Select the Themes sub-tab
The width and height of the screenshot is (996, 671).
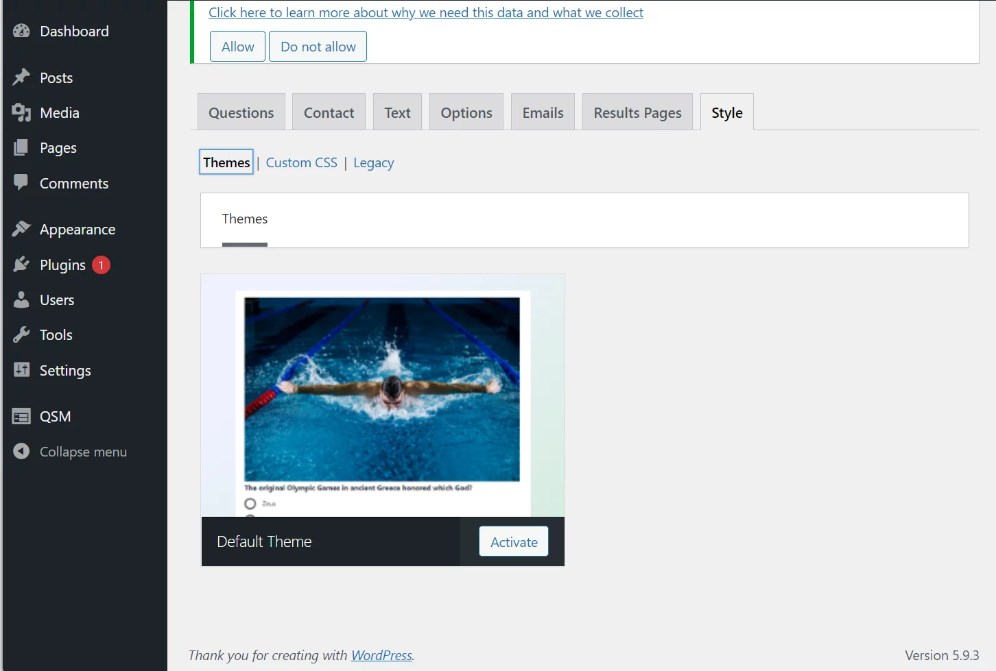click(x=226, y=162)
